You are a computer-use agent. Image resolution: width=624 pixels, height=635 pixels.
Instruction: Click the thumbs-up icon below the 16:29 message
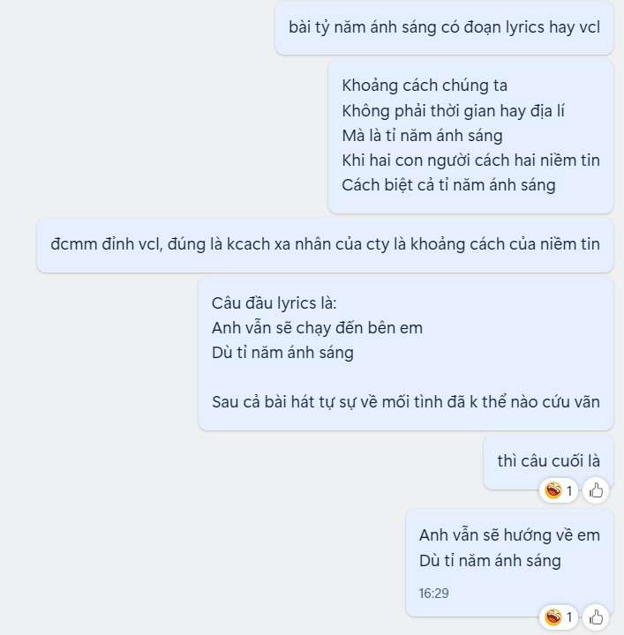point(596,617)
